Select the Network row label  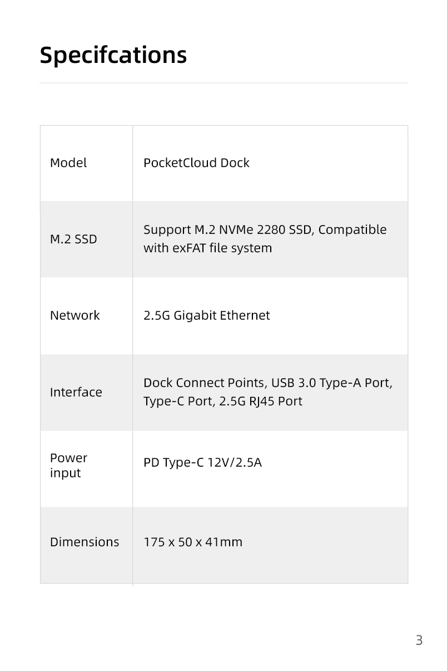75,316
